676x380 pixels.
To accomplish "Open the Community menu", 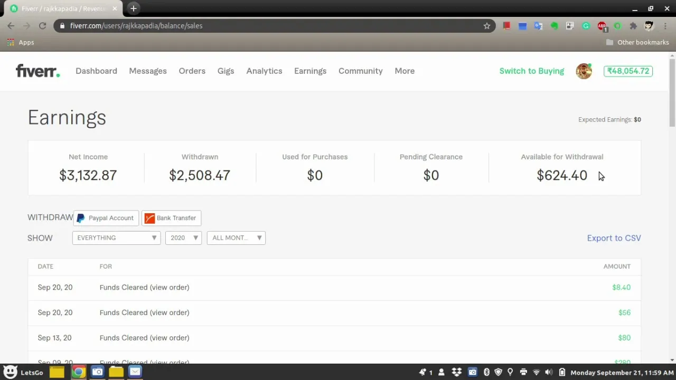I will tap(360, 71).
